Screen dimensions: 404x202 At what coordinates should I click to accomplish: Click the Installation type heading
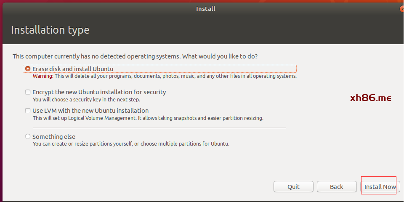click(50, 30)
